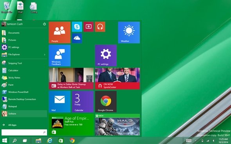This screenshot has height=144, width=231.
Task: Open Notepad from Start menu
Action: 24,107
